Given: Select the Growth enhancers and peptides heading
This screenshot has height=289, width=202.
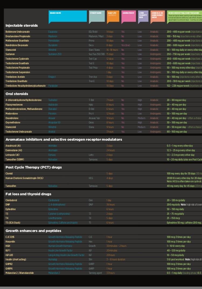Looking at the screenshot, I should 33,231.
